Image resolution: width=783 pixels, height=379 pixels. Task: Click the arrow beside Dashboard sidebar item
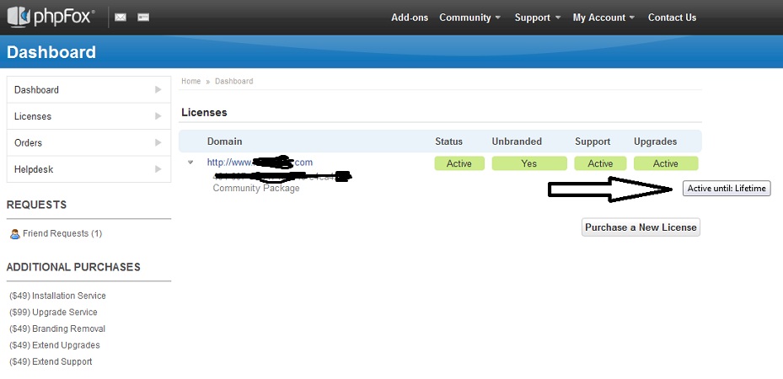[158, 90]
